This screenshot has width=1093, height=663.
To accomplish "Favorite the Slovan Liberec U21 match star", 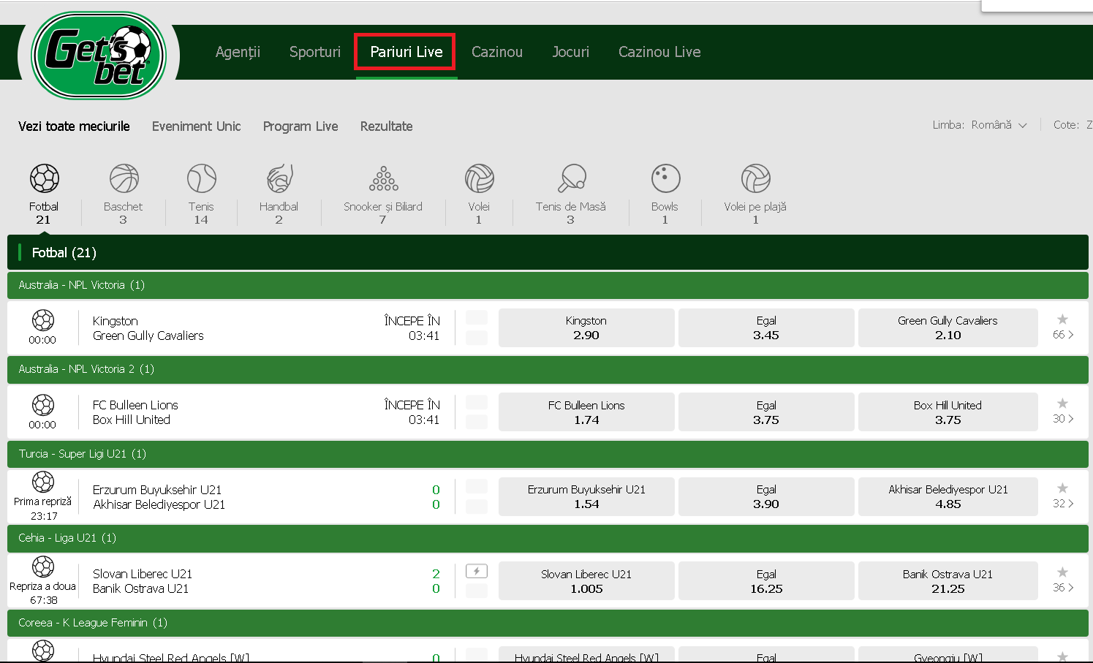I will (1062, 572).
